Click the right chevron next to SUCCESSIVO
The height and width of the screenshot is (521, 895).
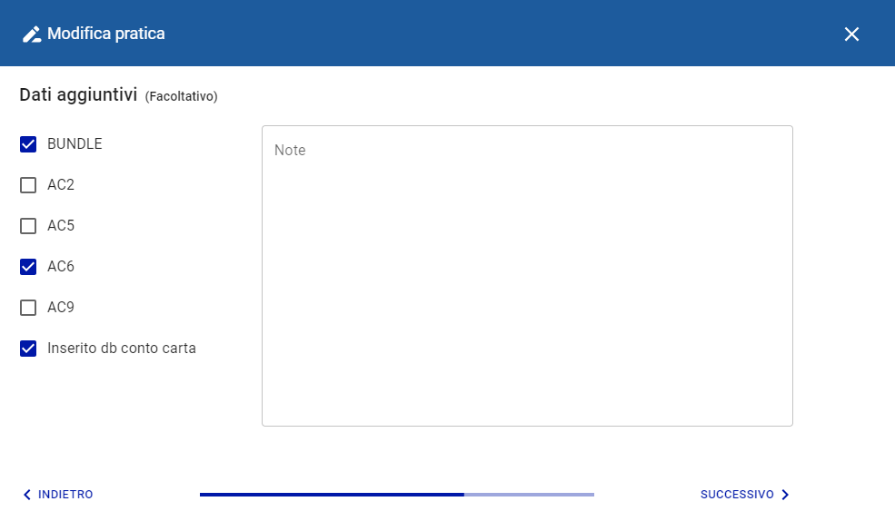(785, 495)
